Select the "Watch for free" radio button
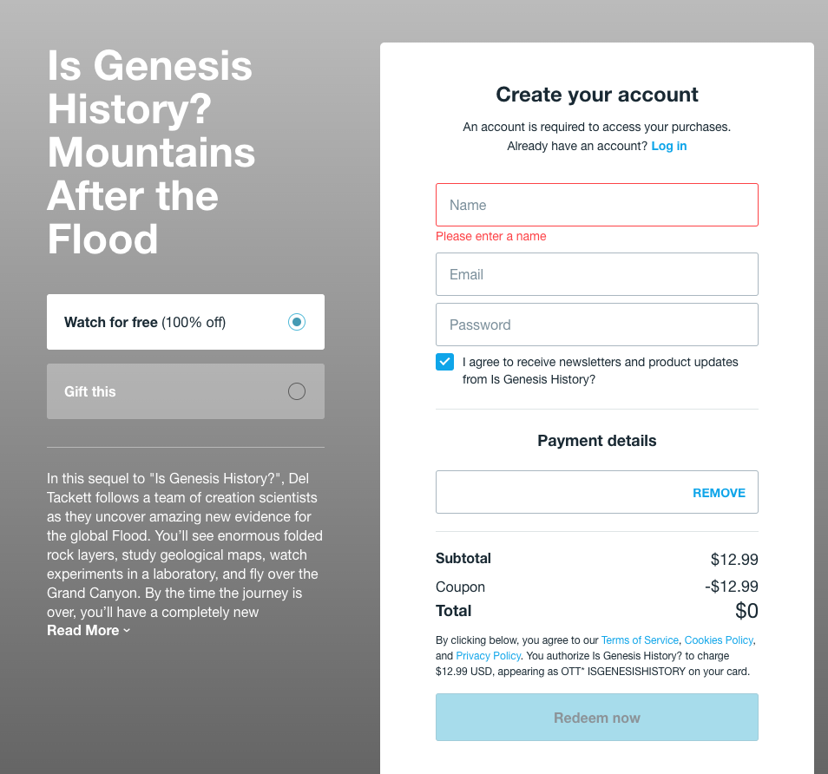This screenshot has height=774, width=828. (x=297, y=322)
